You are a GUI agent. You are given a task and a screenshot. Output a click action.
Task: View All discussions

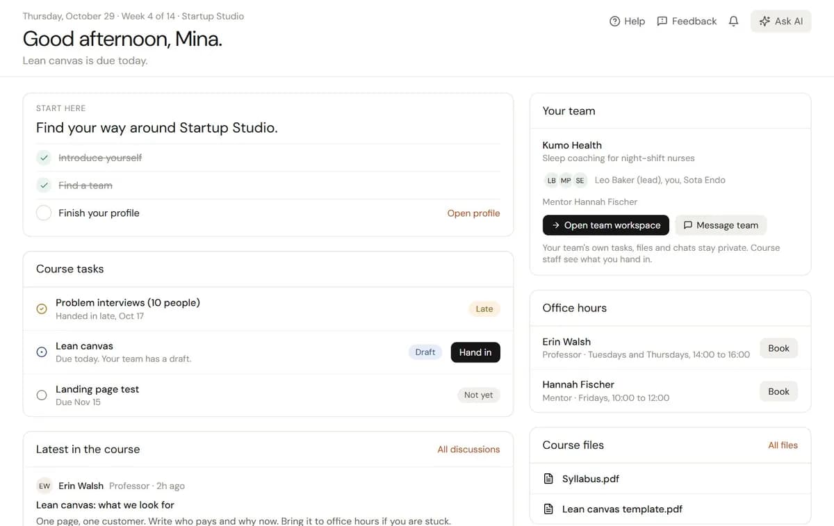click(468, 450)
